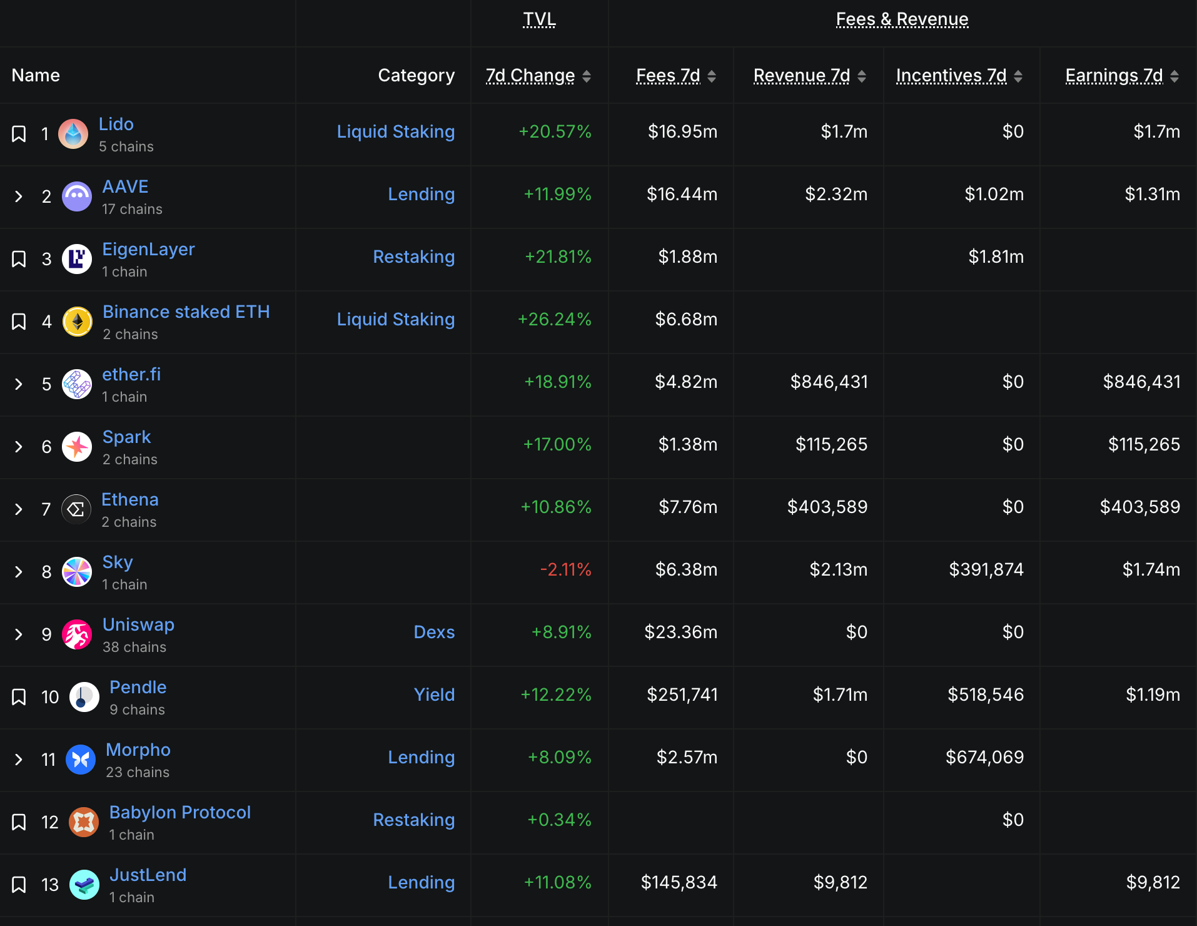Image resolution: width=1197 pixels, height=926 pixels.
Task: Bookmark the Lido row
Action: pos(19,134)
